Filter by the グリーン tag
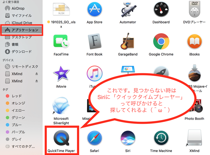Image resolution: width=210 pixels, height=155 pixels. click(15, 118)
